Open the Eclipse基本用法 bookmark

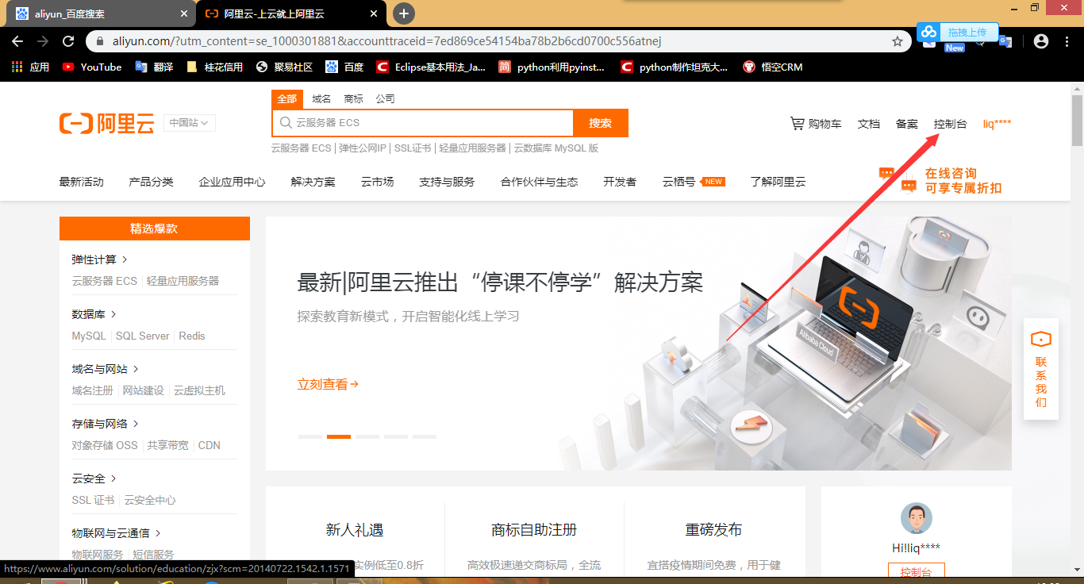(431, 67)
